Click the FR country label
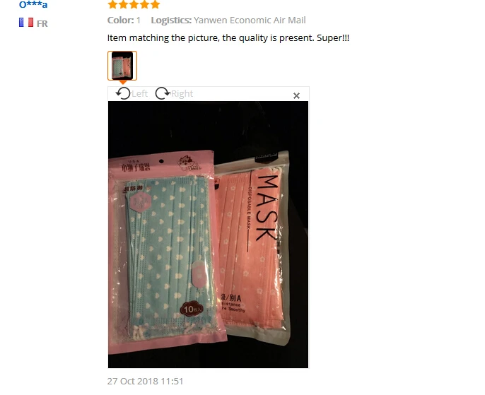 [x=42, y=23]
